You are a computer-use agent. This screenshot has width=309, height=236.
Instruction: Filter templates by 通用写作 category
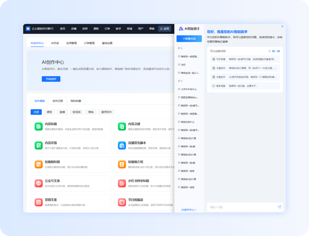pyautogui.click(x=106, y=112)
